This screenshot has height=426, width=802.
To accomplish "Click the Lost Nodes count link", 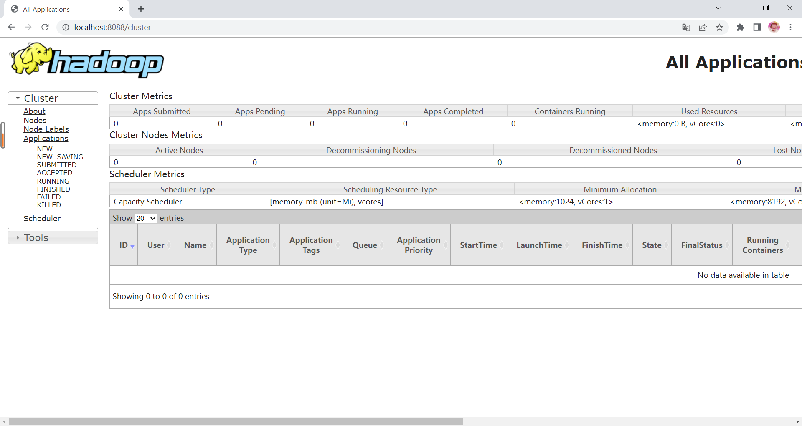I will pos(739,162).
